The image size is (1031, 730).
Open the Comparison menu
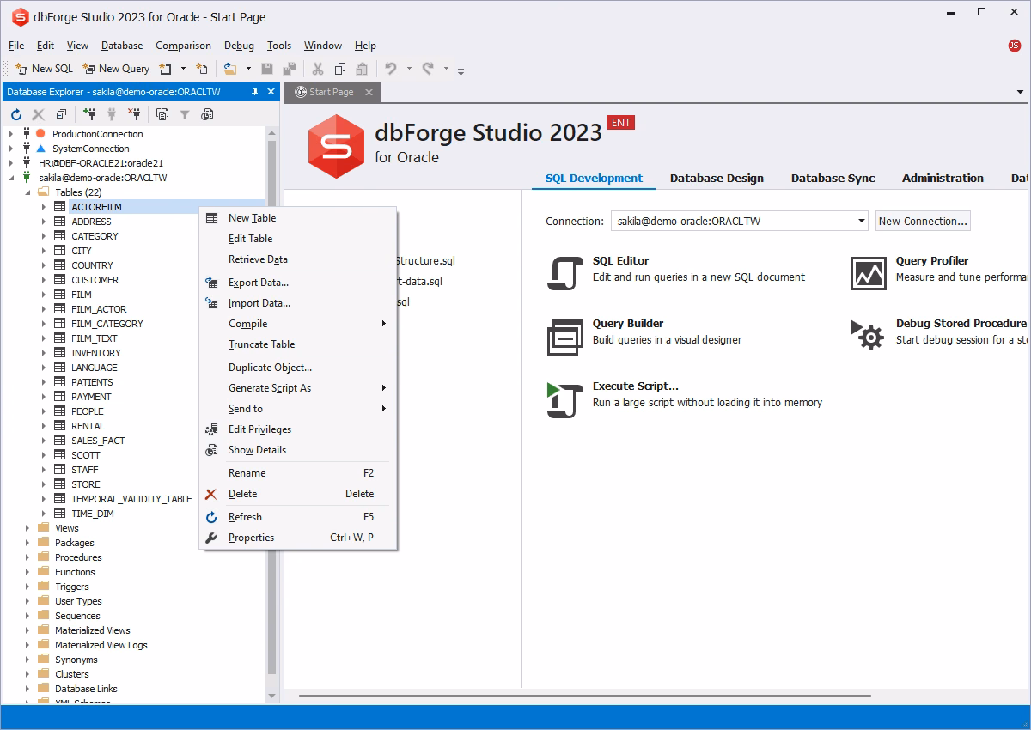point(183,46)
